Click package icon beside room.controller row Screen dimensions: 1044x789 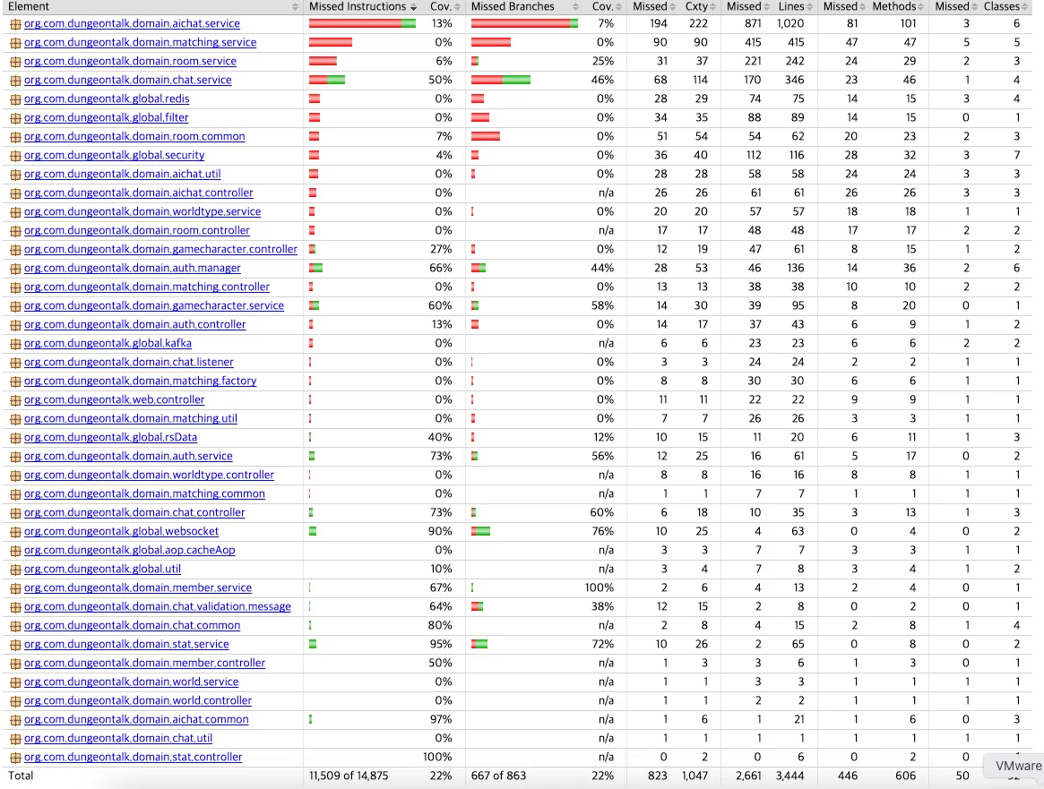[x=15, y=231]
